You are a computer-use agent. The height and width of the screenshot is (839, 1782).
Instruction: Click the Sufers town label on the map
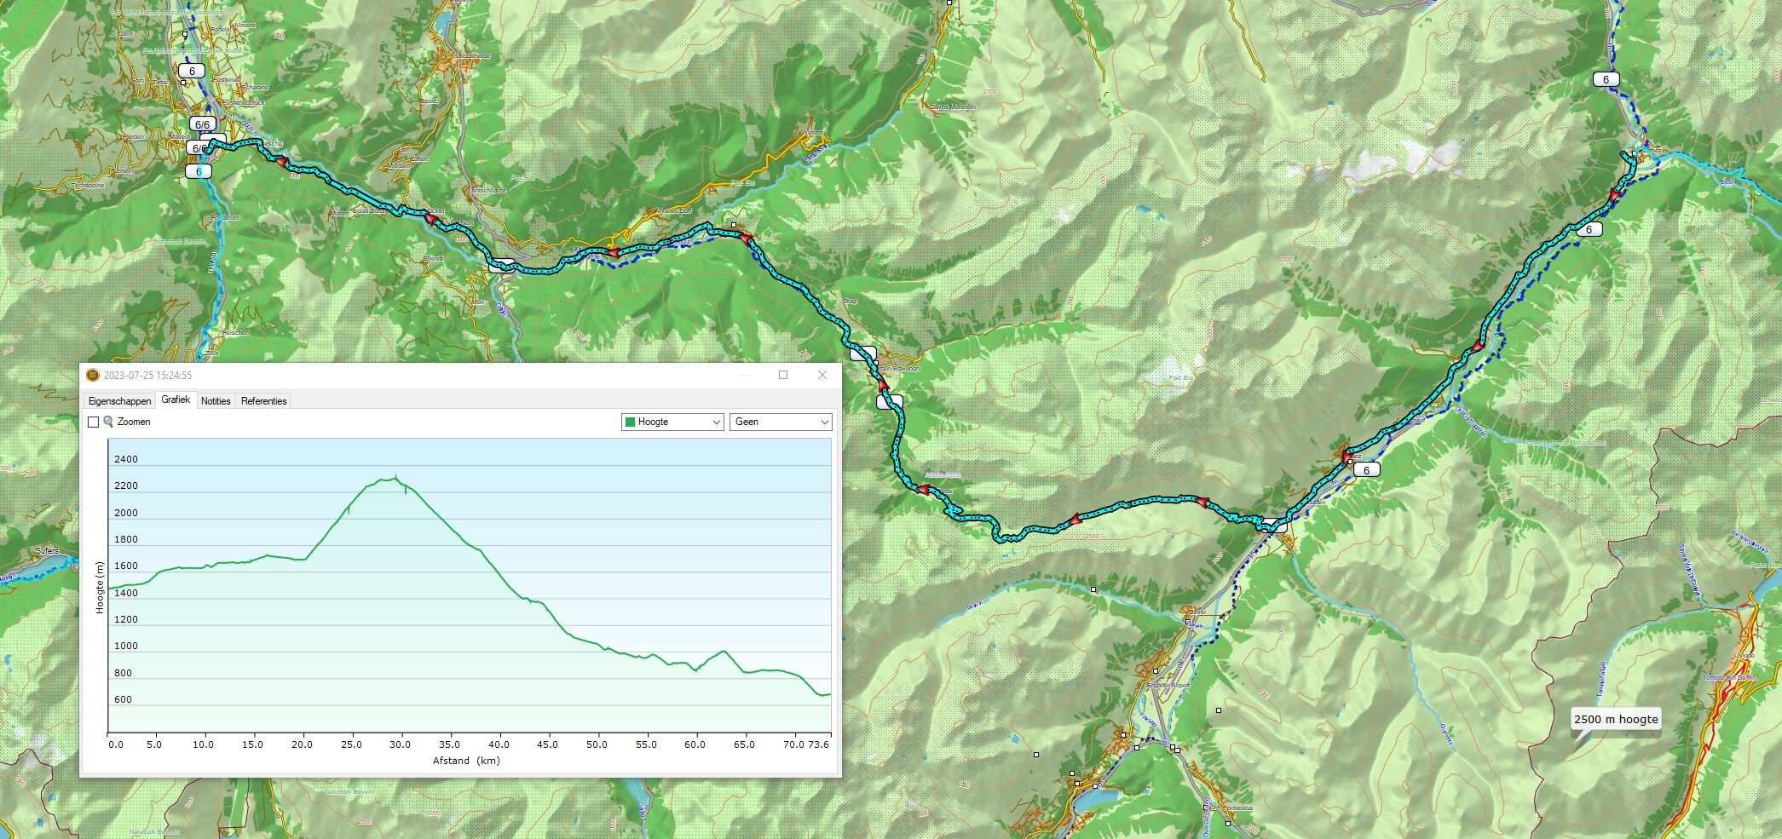48,551
